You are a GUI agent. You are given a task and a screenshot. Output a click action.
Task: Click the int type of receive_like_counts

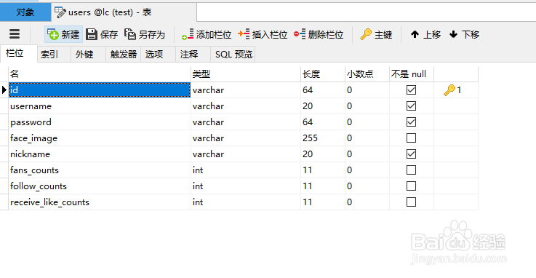coord(246,202)
